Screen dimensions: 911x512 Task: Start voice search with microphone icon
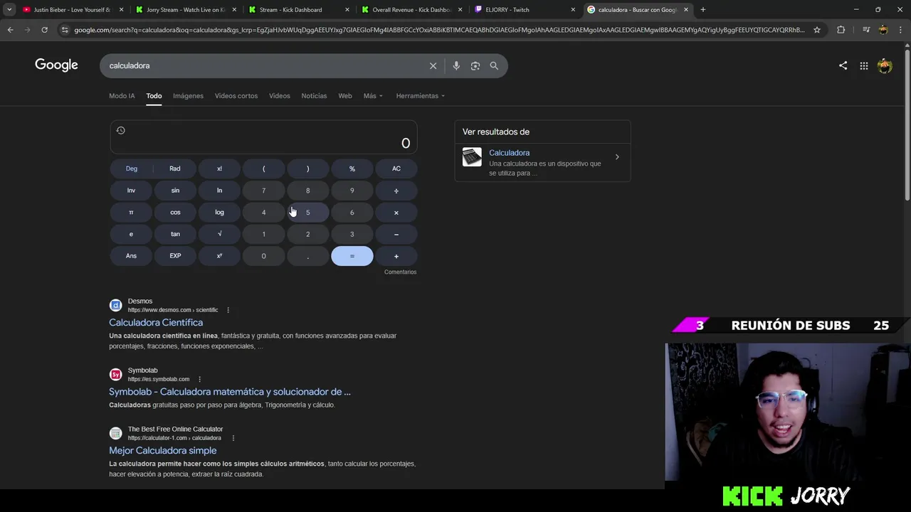[x=456, y=65]
